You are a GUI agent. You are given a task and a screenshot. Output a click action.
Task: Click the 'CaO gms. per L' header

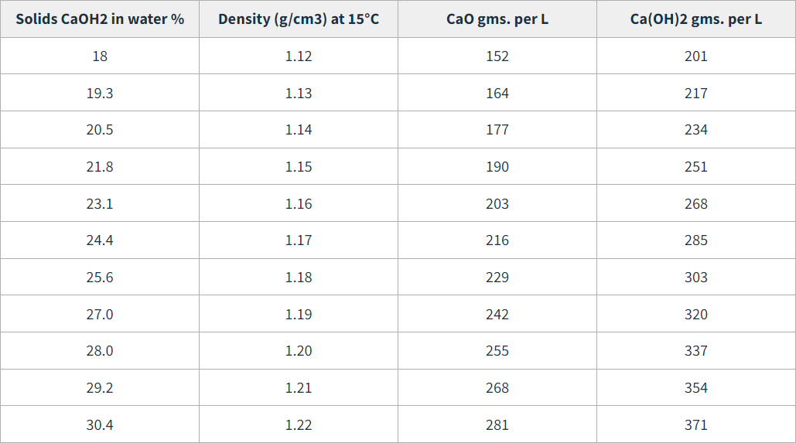(497, 19)
